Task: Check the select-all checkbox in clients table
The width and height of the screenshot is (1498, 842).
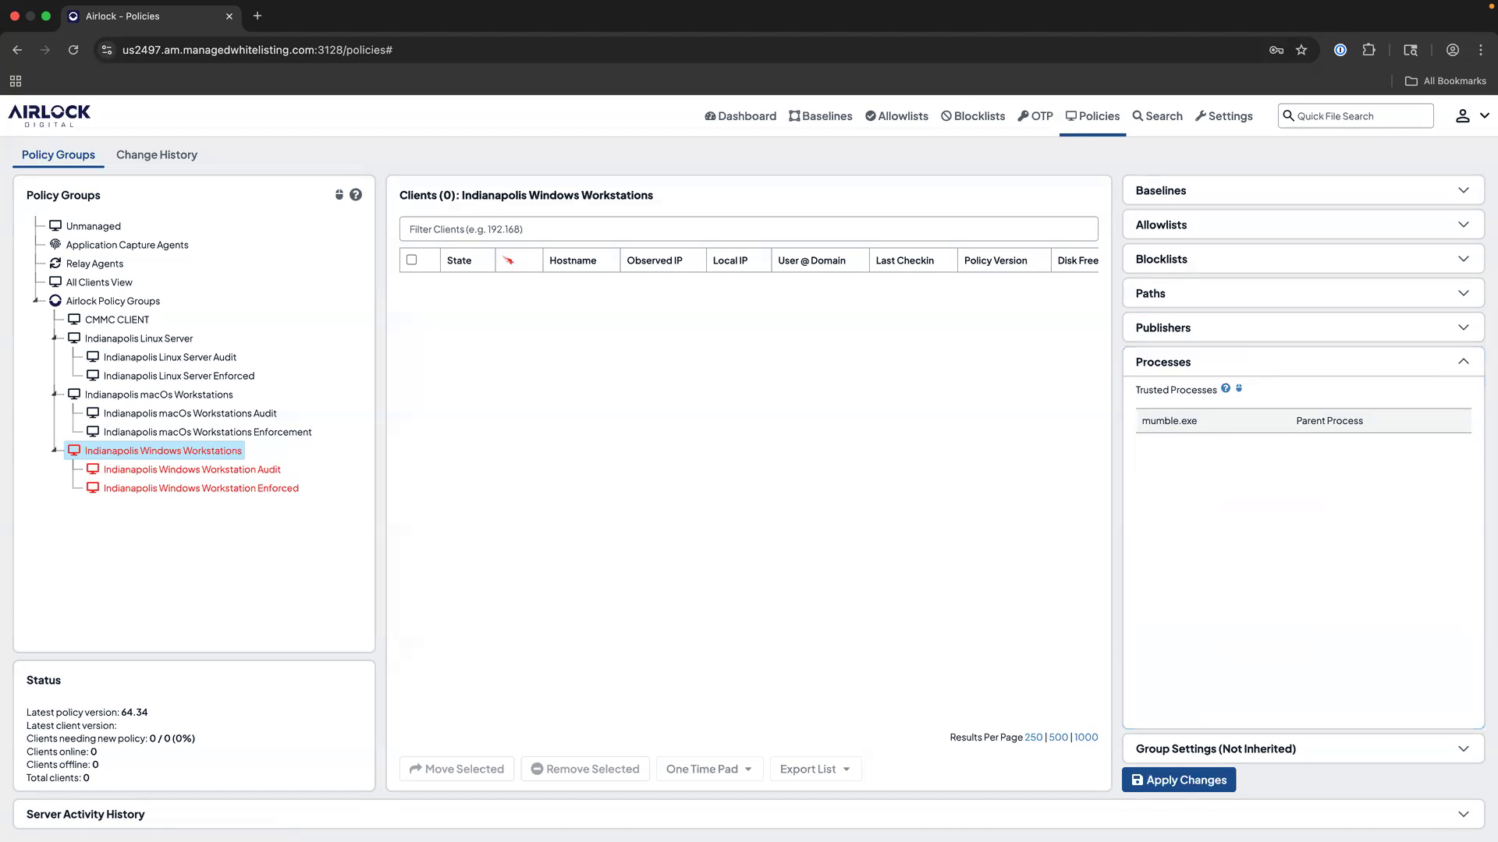Action: pyautogui.click(x=413, y=260)
